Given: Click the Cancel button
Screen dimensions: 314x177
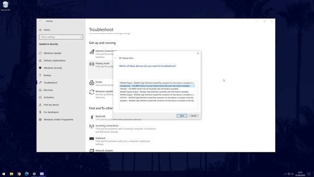Looking at the screenshot, I should [x=193, y=116].
